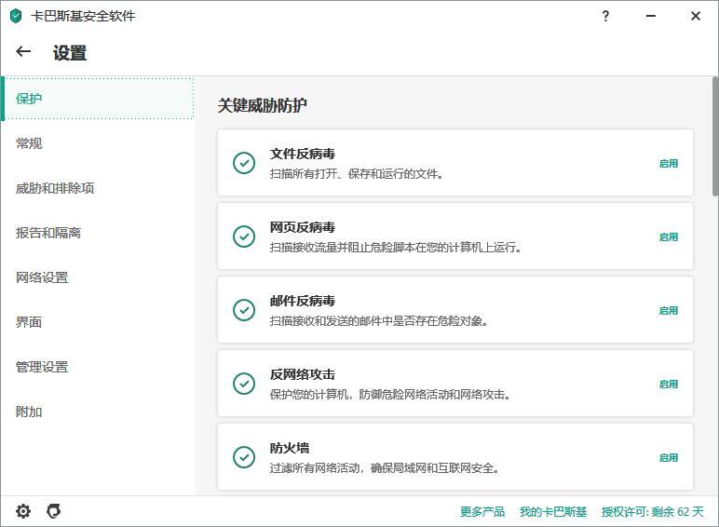Click the gear settings icon at bottom left

(23, 511)
